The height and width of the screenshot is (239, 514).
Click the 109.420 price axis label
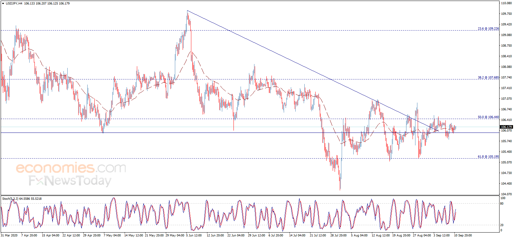coord(507,24)
